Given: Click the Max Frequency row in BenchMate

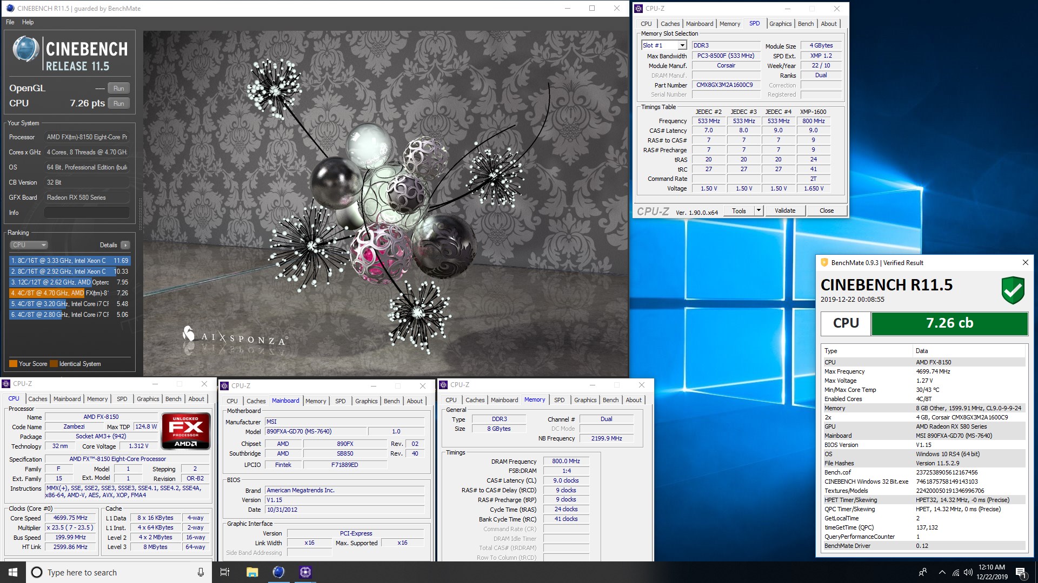Looking at the screenshot, I should [x=923, y=371].
